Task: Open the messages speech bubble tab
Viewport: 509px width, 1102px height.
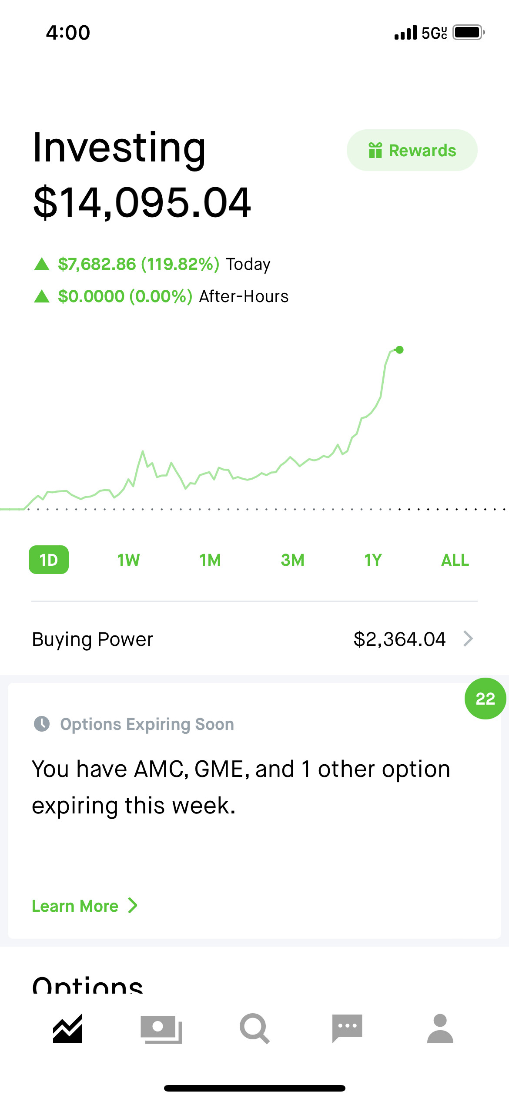Action: (x=347, y=1028)
